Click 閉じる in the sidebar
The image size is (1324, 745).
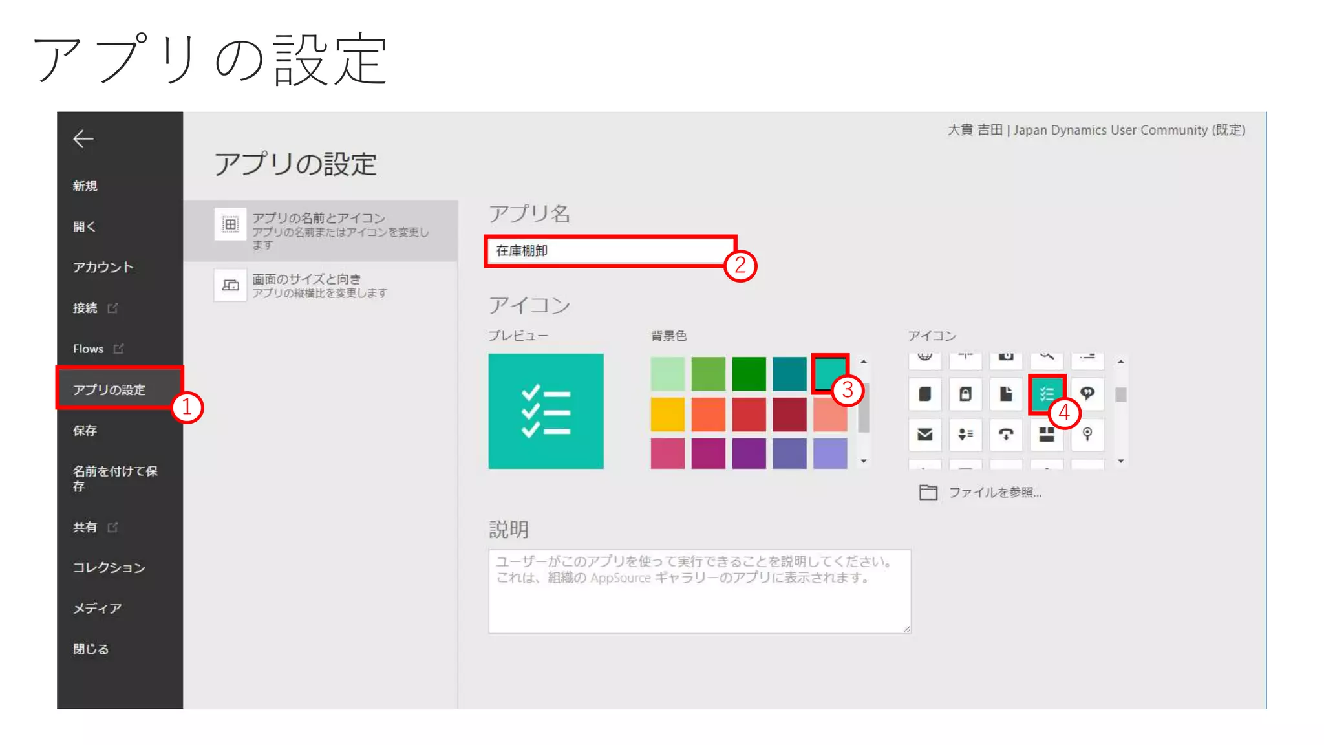pos(91,649)
